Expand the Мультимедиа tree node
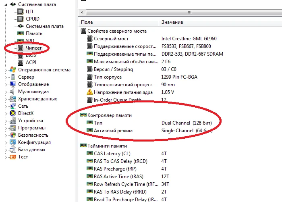 6,92
